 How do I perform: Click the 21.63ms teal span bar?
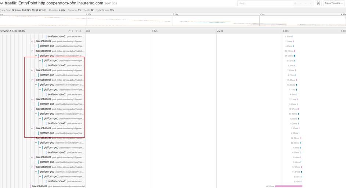tap(294, 56)
